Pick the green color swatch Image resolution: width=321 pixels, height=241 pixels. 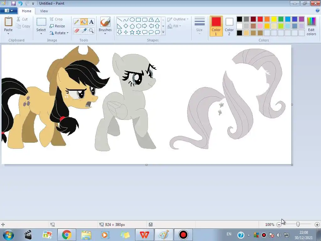(281, 19)
